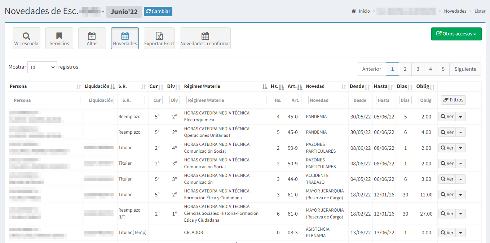Open Mostrar registros count dropdown

tap(42, 67)
